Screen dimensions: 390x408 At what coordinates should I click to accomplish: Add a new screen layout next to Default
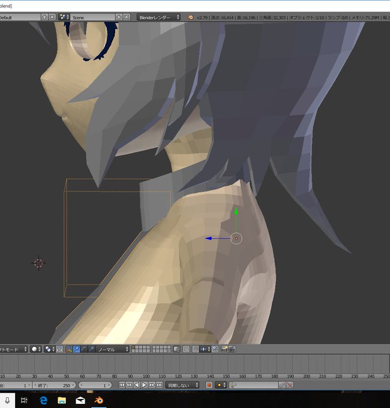44,17
